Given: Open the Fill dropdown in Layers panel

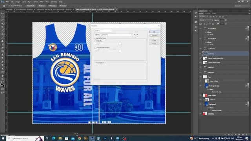Looking at the screenshot, I should pos(226,23).
